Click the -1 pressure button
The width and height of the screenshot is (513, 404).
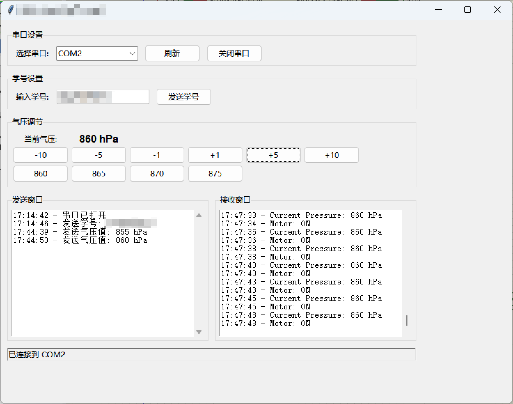[157, 155]
